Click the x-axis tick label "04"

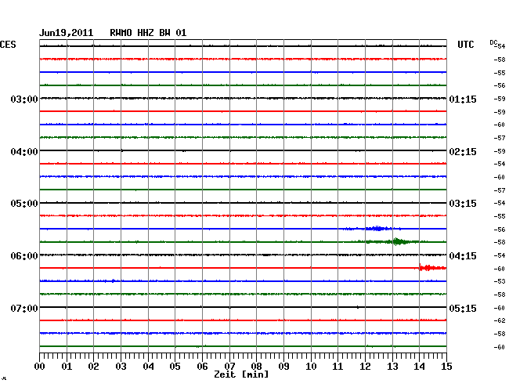[148, 366]
